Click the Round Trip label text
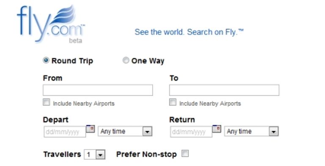This screenshot has width=325, height=166. click(72, 61)
